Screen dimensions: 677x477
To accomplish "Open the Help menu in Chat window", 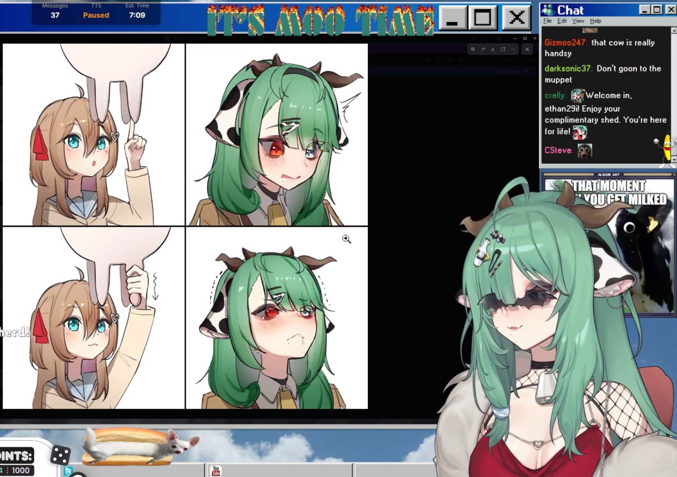I will (596, 21).
